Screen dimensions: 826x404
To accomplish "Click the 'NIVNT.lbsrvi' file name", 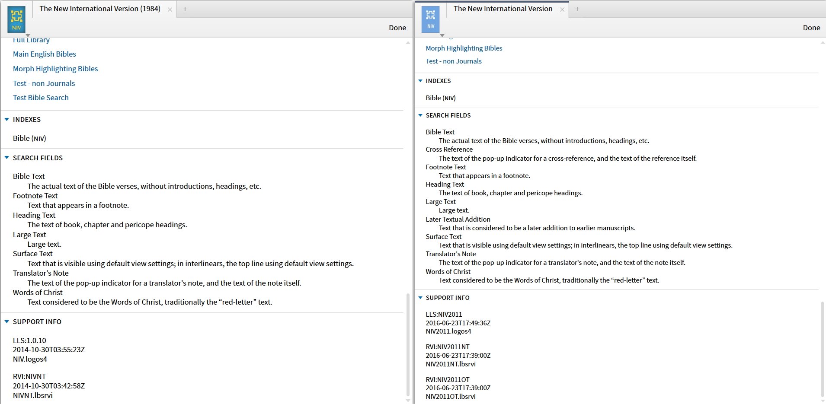I will [33, 395].
